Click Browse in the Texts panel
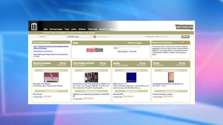The width and height of the screenshot is (223, 125). 182,63
